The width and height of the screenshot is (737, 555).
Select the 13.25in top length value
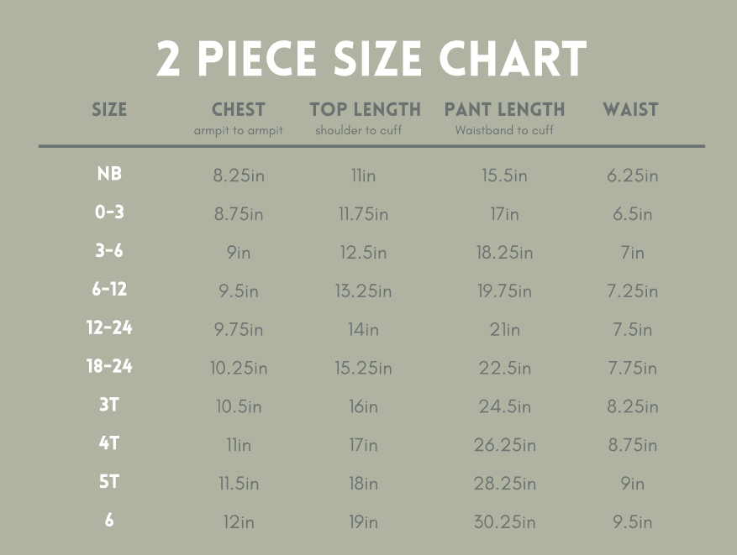coord(365,291)
